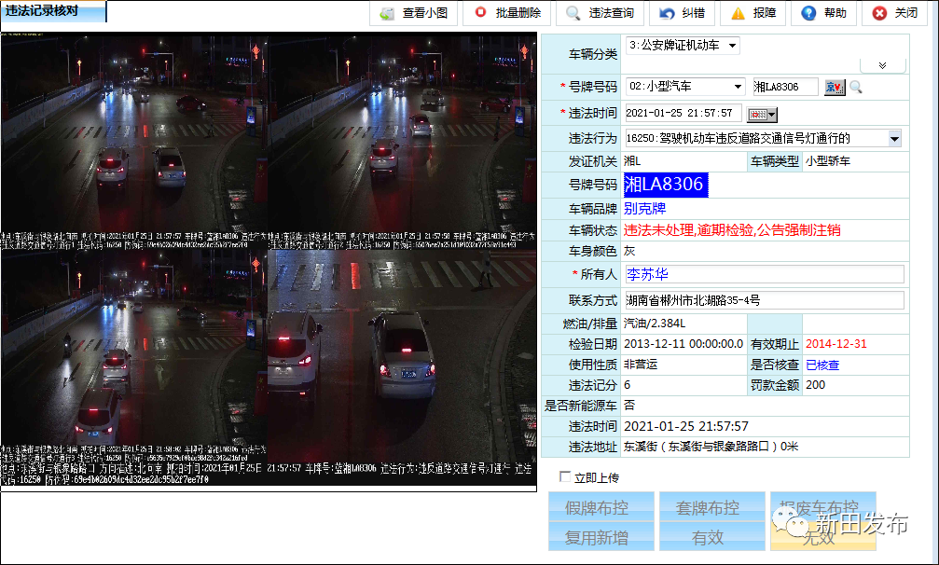Click the 联系方式 address field

(765, 300)
